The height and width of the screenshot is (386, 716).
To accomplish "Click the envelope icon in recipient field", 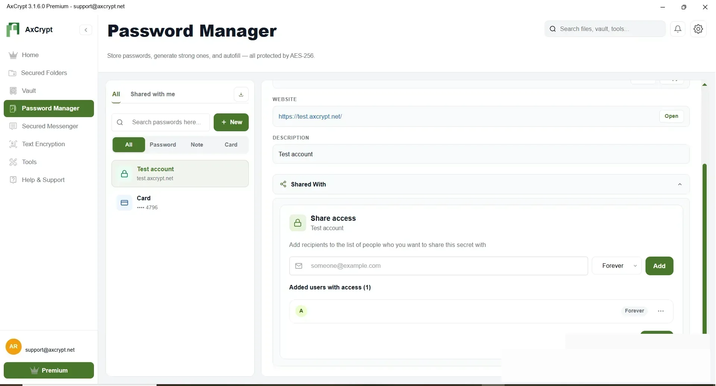I will coord(299,266).
